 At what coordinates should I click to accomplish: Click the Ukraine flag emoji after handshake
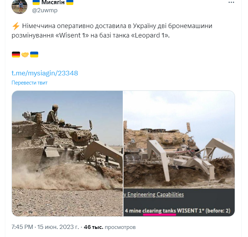pos(34,54)
